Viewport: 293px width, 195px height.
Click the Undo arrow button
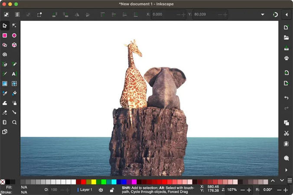286,98
